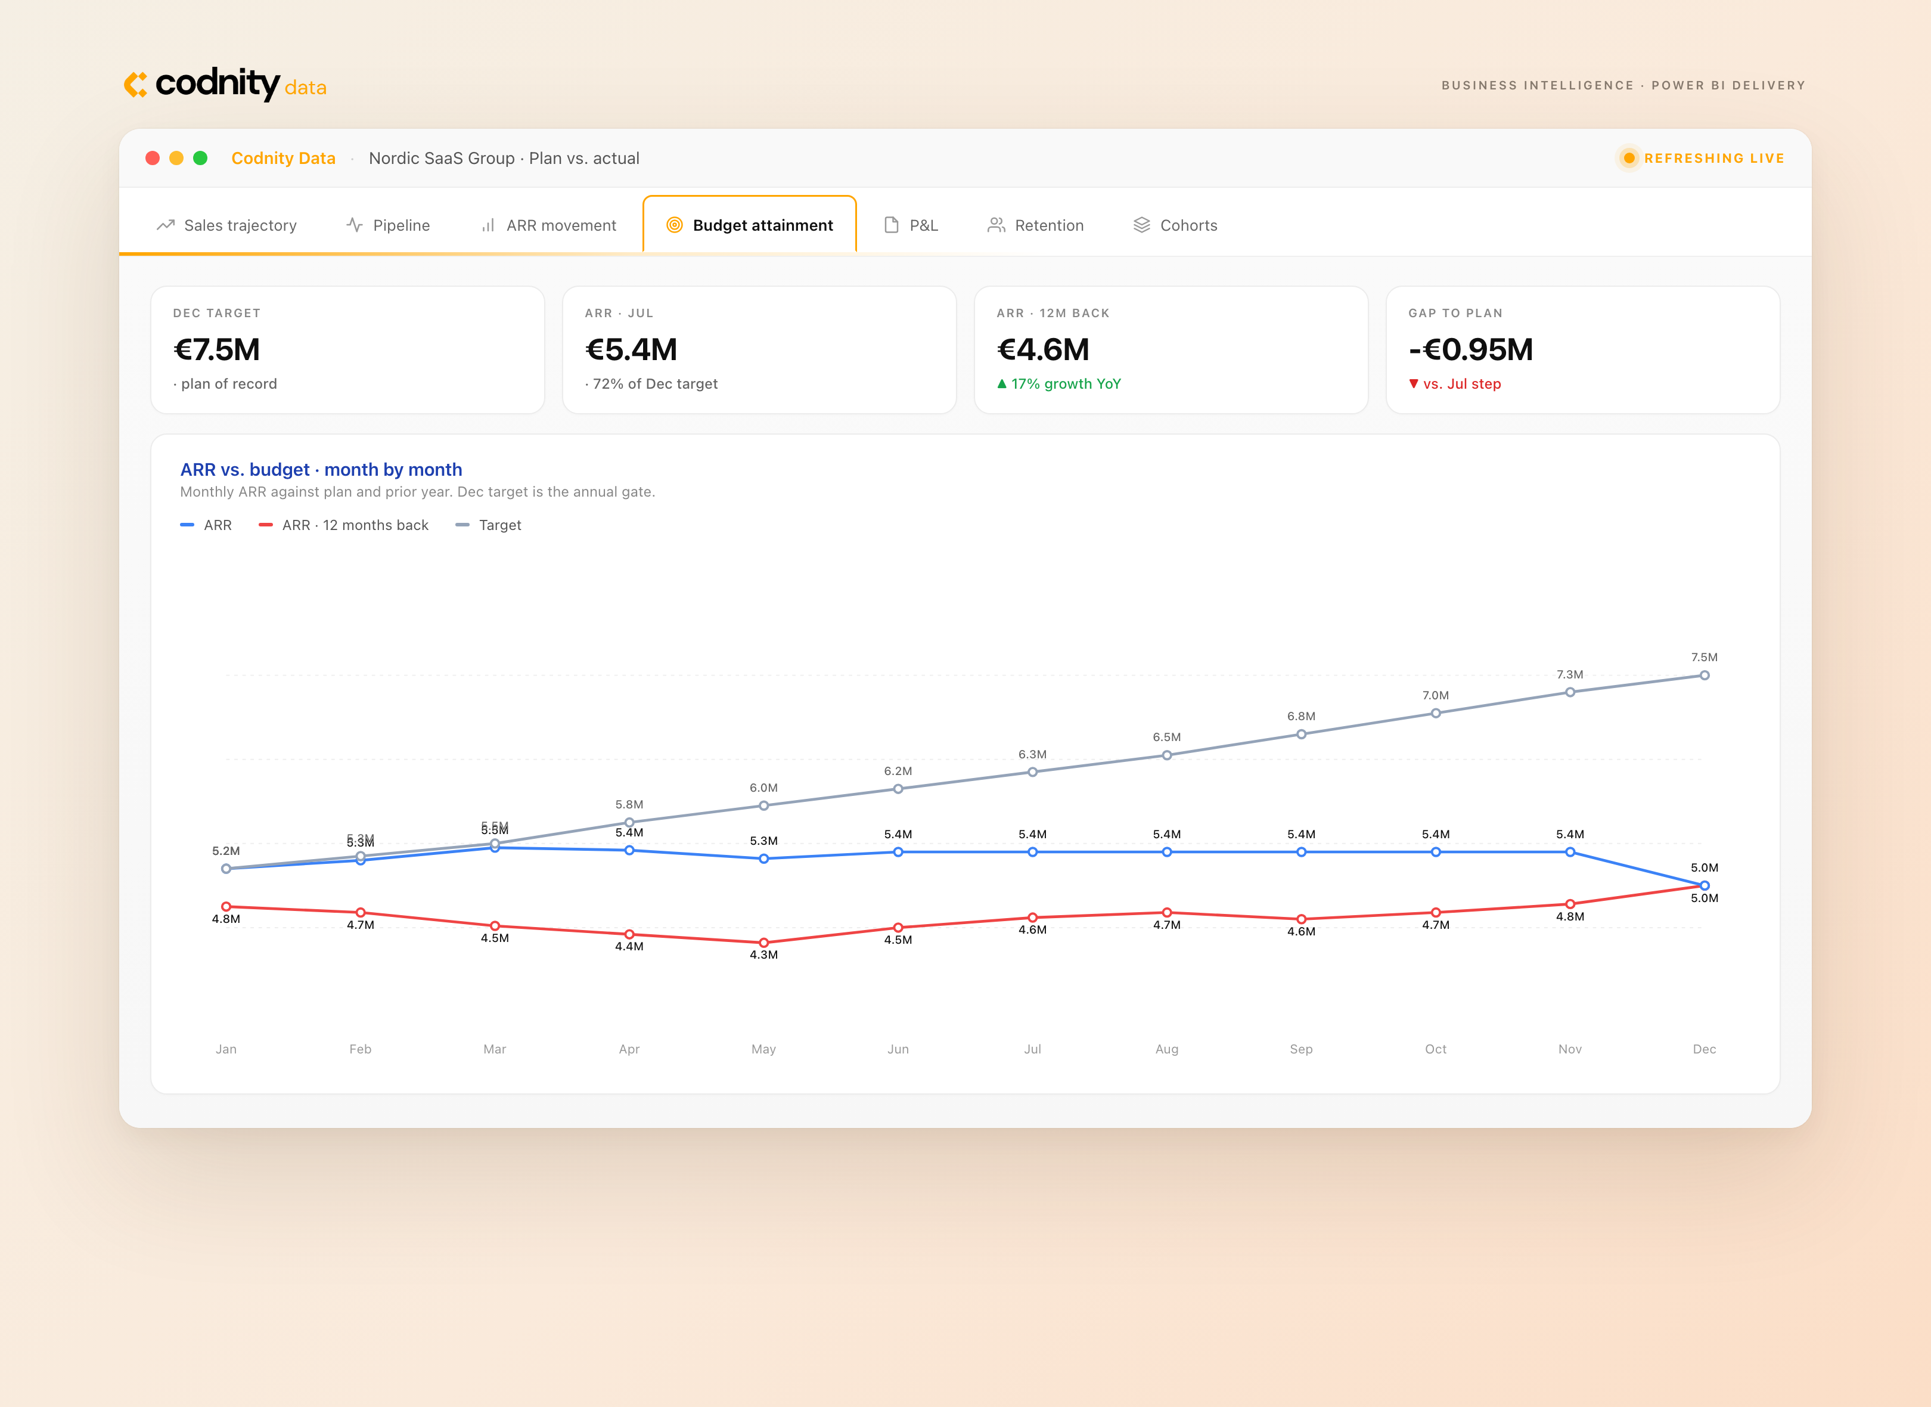This screenshot has height=1407, width=1931.
Task: Click the Pipeline pulse icon
Action: tap(355, 225)
